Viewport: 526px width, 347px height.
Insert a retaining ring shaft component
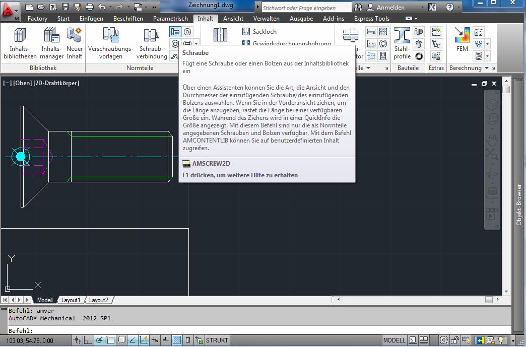pos(383,44)
